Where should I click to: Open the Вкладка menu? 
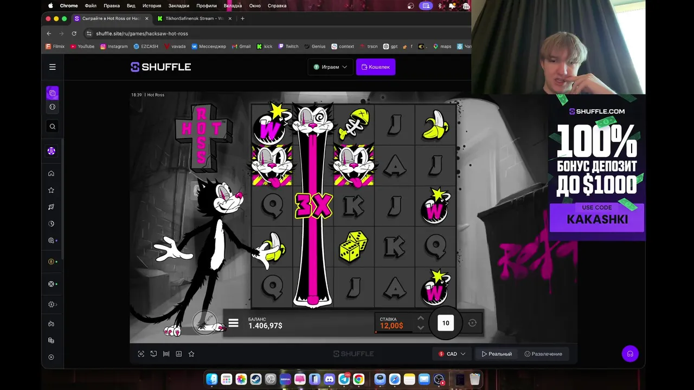233,5
